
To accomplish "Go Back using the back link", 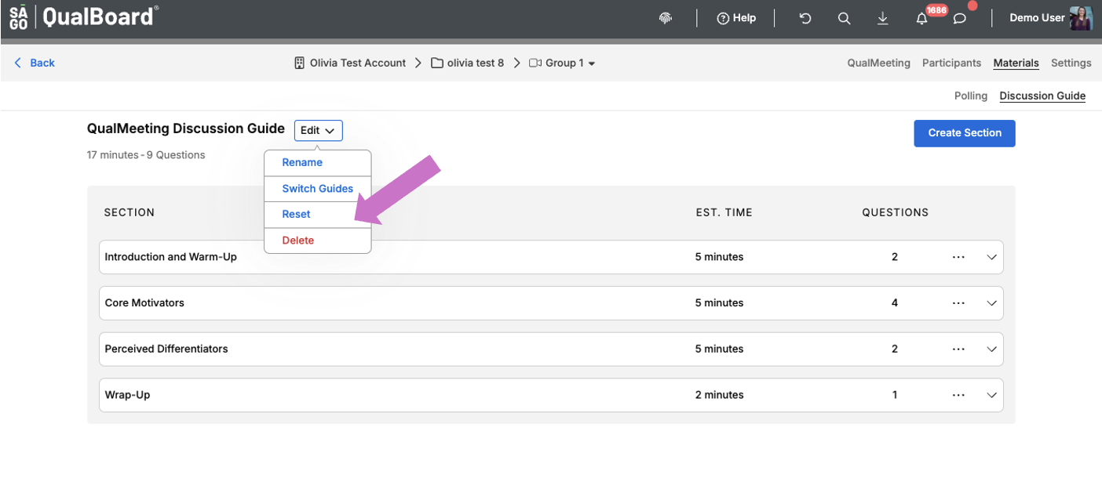I will click(35, 63).
